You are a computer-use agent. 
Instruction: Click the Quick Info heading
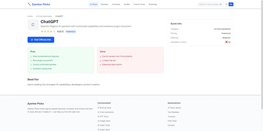point(176,24)
